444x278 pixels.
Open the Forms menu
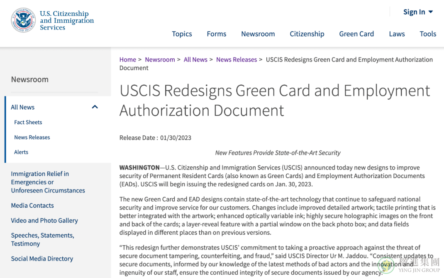[x=216, y=34]
